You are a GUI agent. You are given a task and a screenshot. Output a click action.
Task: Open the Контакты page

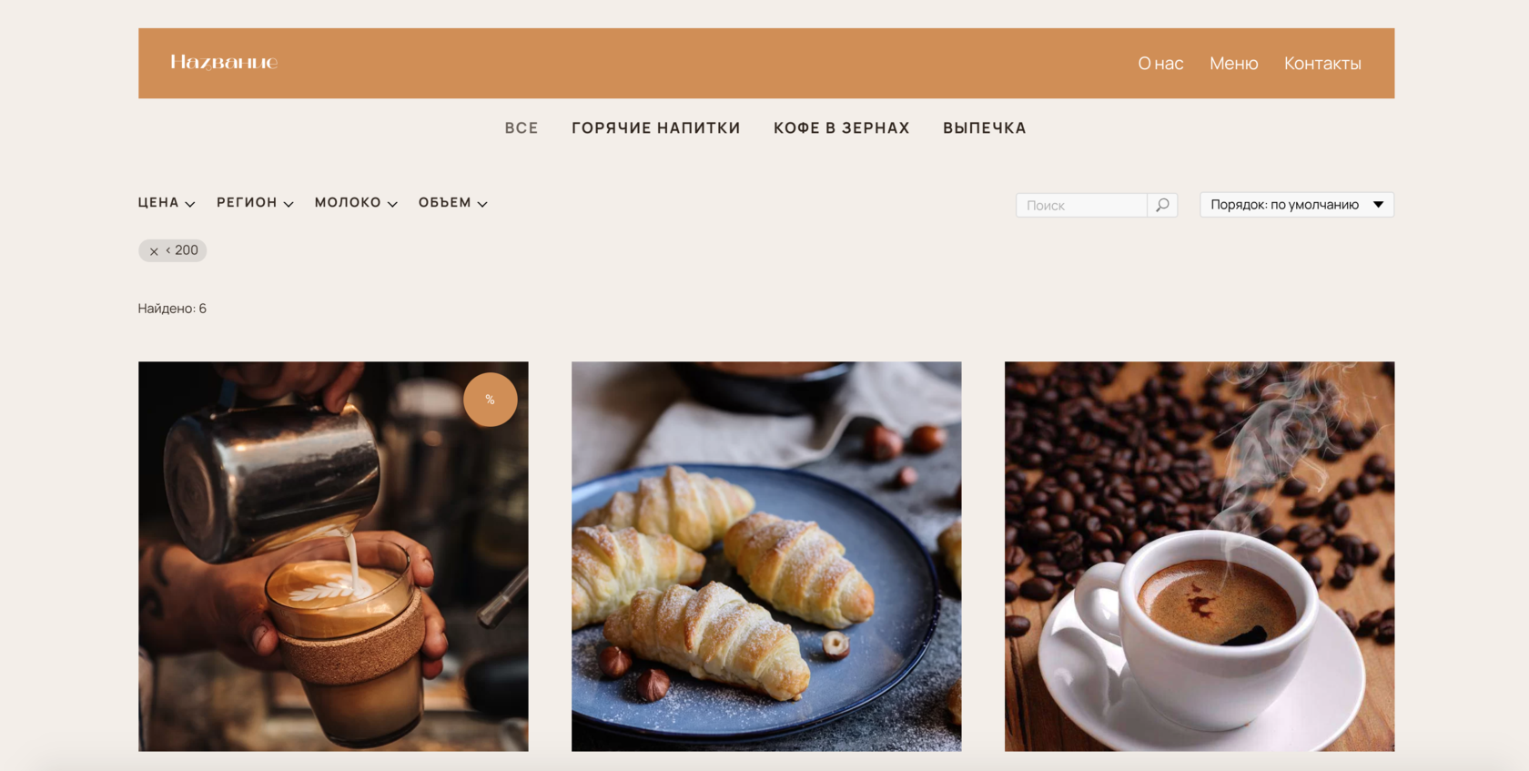point(1322,64)
